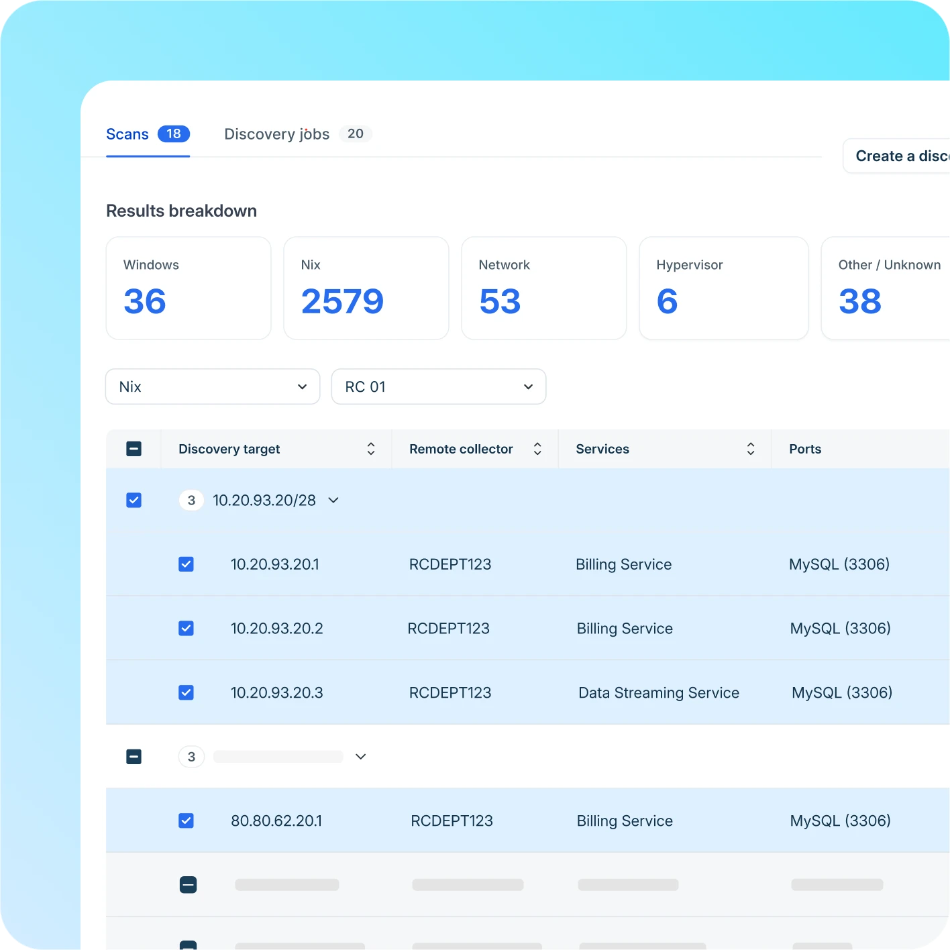Select the Nix 2579 results card
Screen dimensions: 950x950
pyautogui.click(x=366, y=288)
